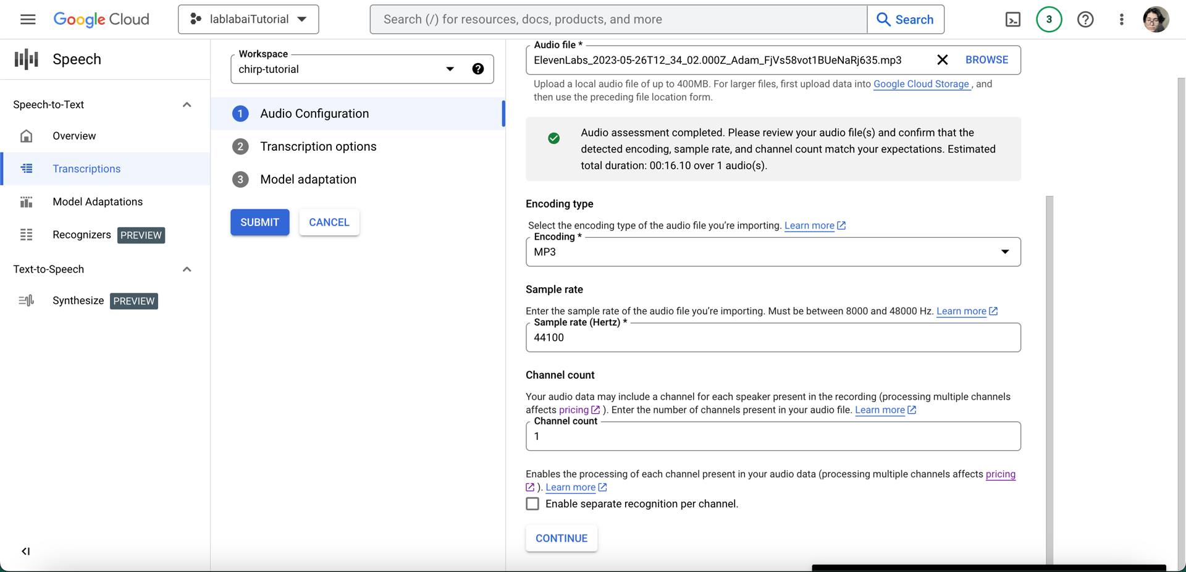Click the Workspace help icon
The width and height of the screenshot is (1186, 572).
coord(478,69)
